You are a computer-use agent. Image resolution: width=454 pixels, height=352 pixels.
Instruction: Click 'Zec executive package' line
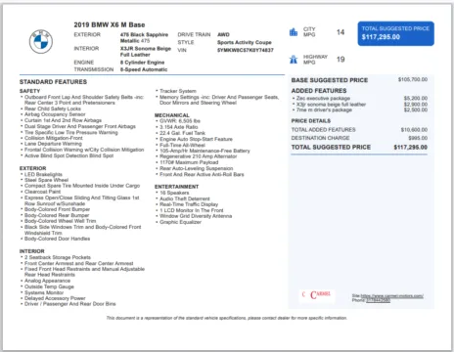tap(323, 98)
